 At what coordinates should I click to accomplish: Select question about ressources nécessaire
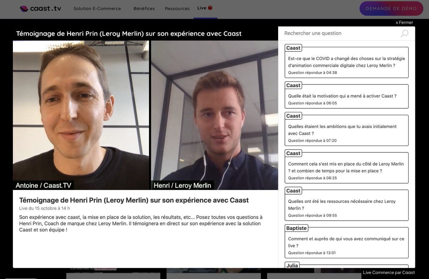pyautogui.click(x=346, y=205)
